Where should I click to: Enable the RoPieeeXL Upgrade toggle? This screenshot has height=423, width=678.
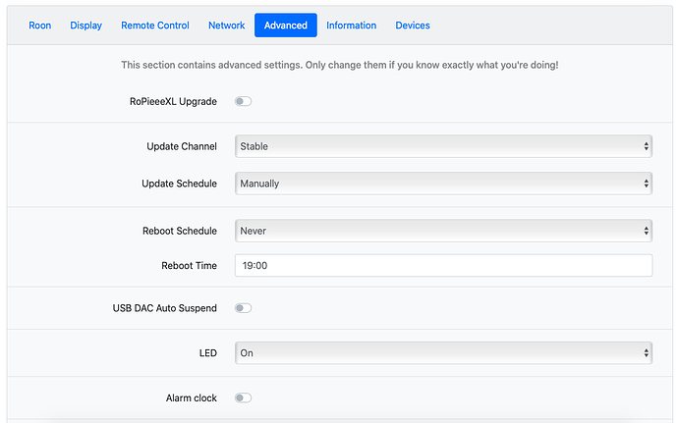(x=243, y=101)
